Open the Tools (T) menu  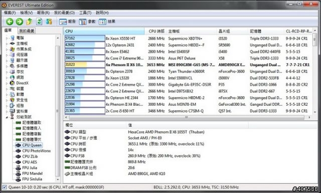pos(85,13)
